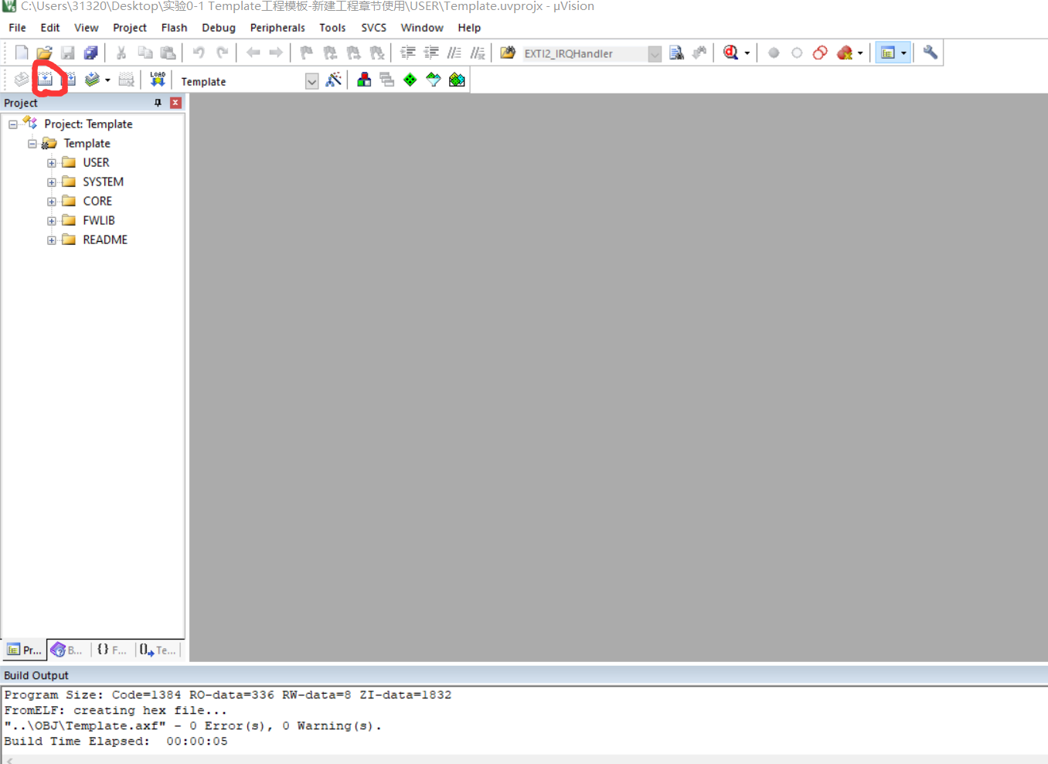1048x764 pixels.
Task: Open the Peripherals menu
Action: 277,28
